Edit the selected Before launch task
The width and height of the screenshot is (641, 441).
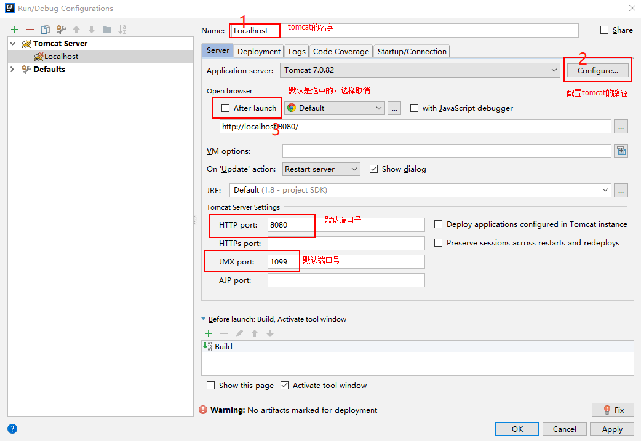click(239, 333)
